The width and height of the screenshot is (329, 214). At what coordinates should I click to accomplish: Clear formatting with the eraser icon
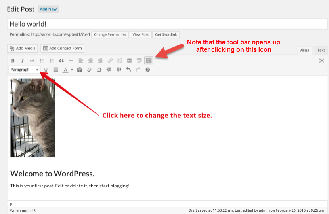(89, 70)
